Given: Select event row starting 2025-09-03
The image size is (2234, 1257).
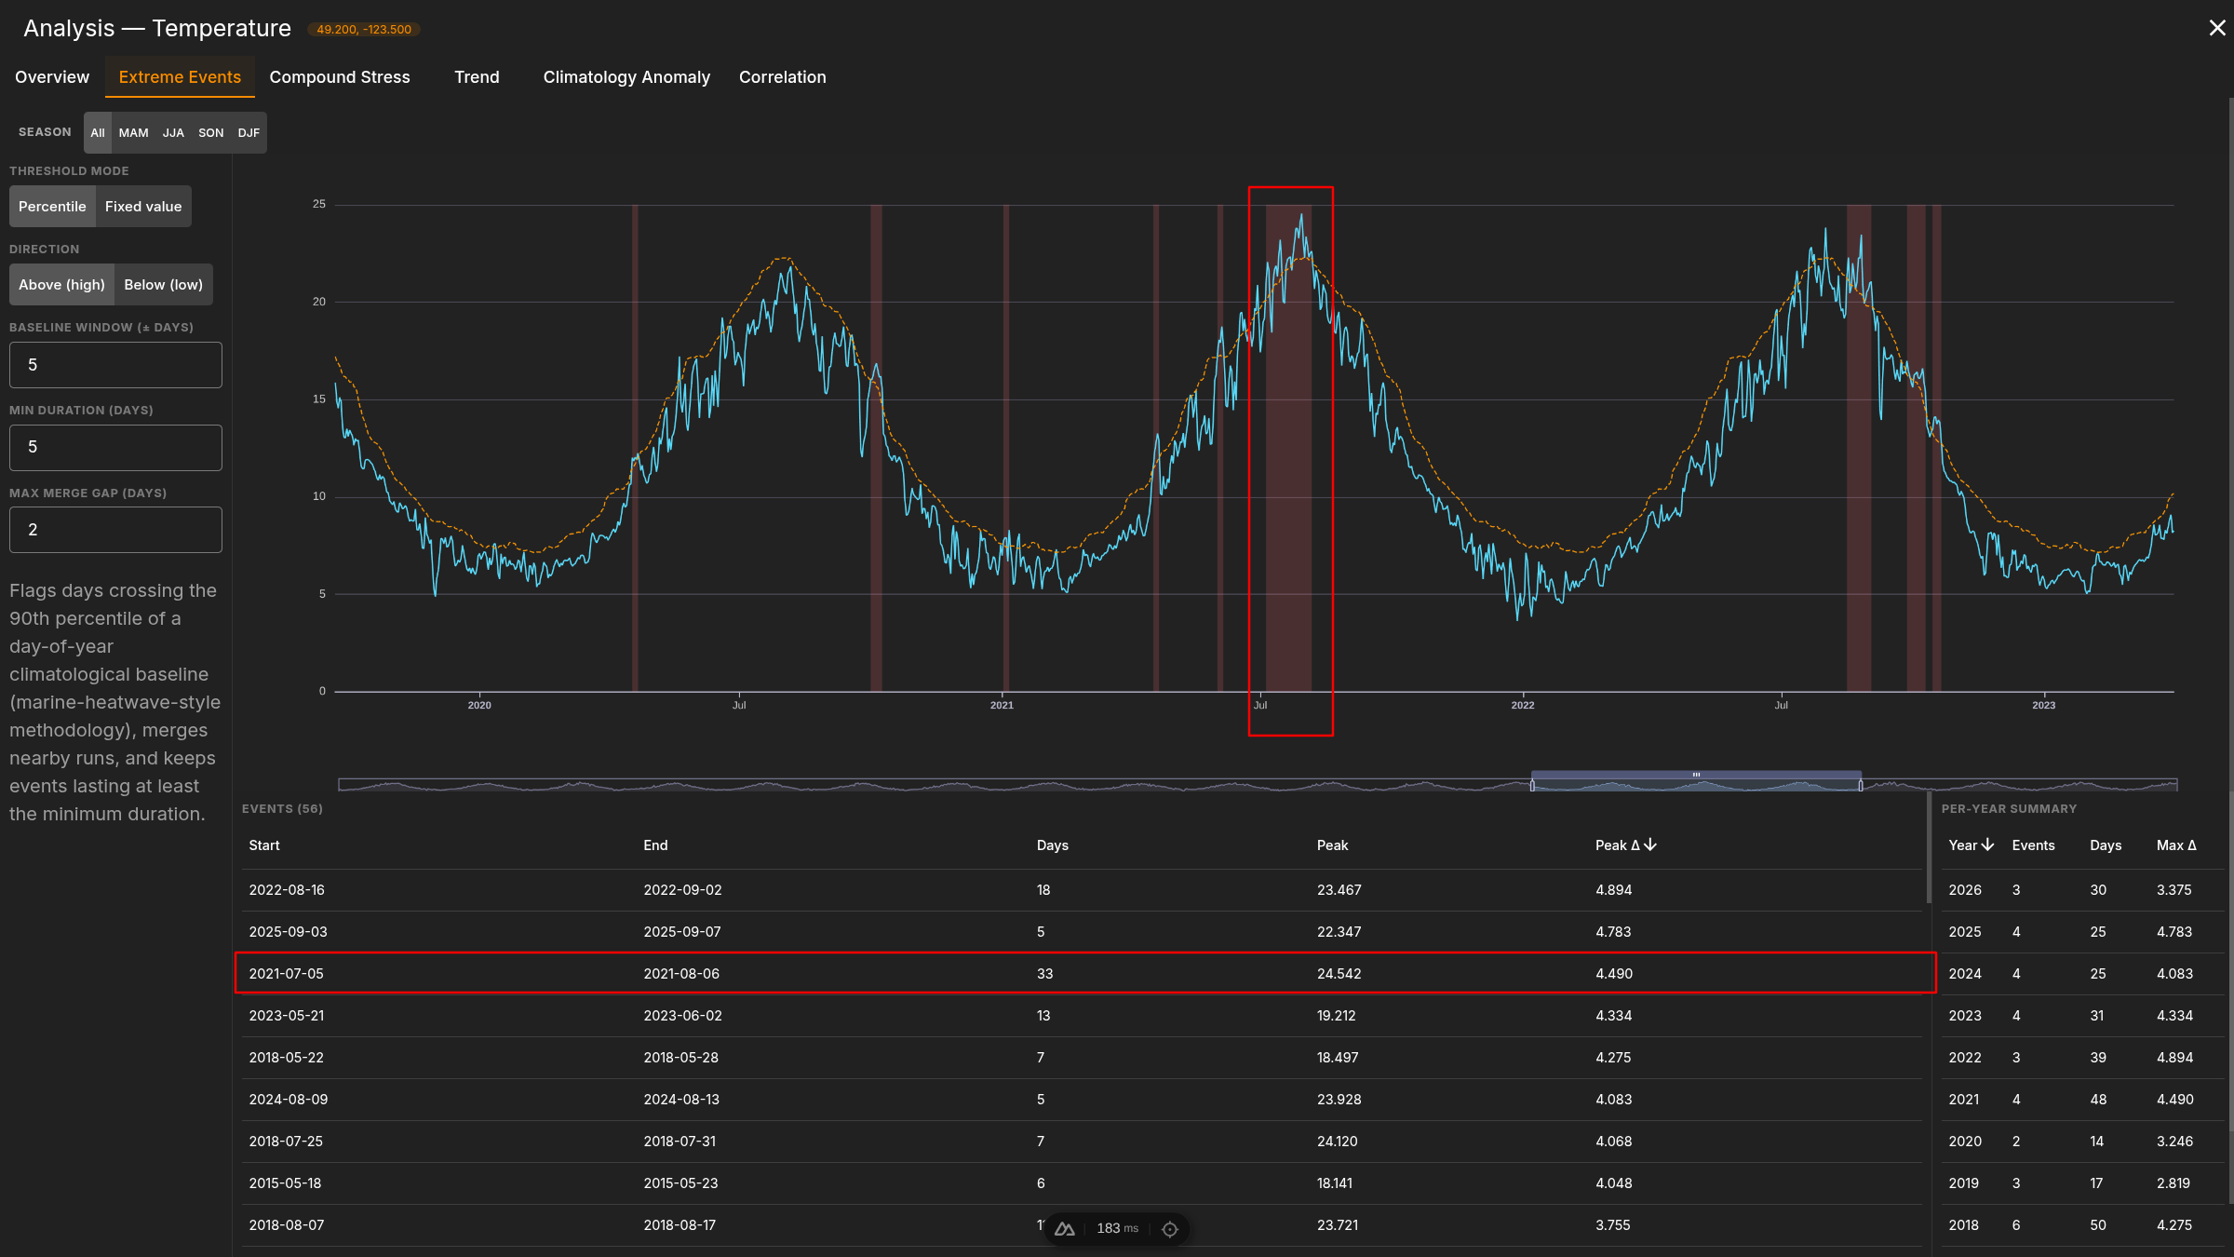Looking at the screenshot, I should click(1082, 932).
